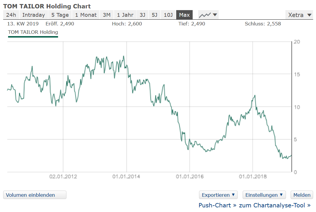The image size is (316, 212).
Task: Click the Melden button
Action: point(302,195)
